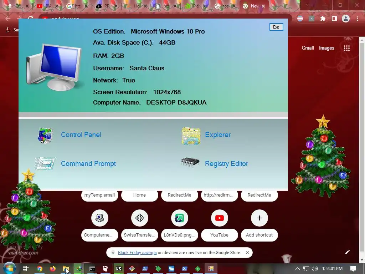Screen dimensions: 365x274
Task: Open the first PowerShell taskbar icon
Action: point(145,269)
